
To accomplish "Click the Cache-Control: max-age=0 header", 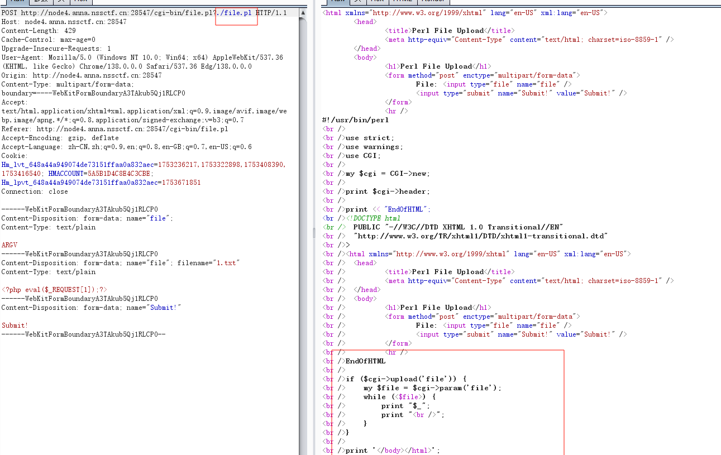I will tap(49, 40).
